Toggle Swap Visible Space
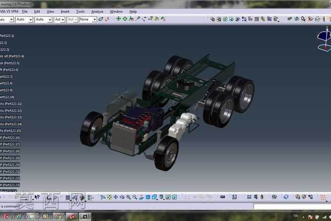This screenshot has width=331, height=221. pyautogui.click(x=174, y=197)
